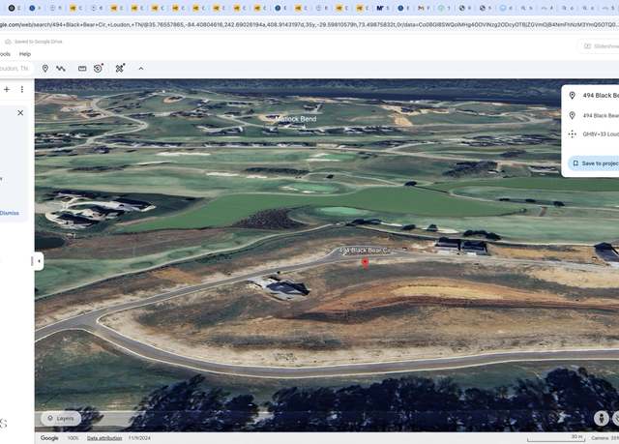Viewport: 619px width, 444px height.
Task: Click the imagery date 11/9/2024
Action: coord(139,438)
